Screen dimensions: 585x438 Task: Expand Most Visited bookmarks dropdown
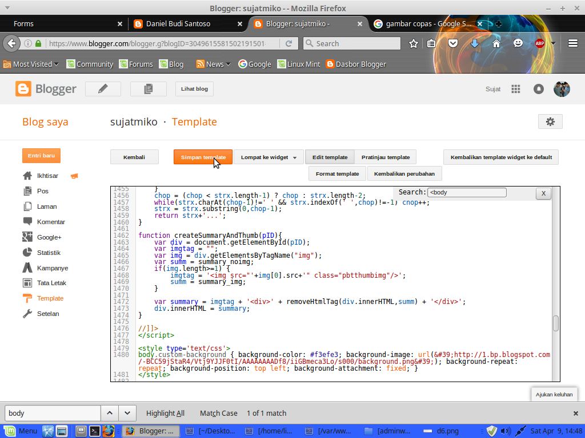click(x=31, y=64)
